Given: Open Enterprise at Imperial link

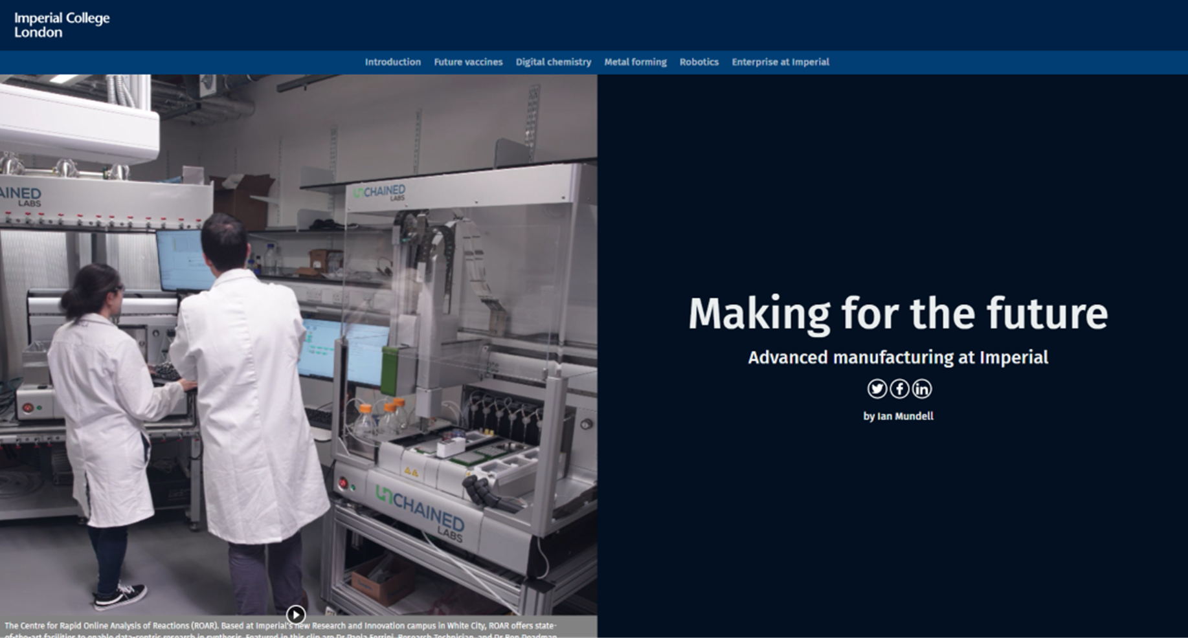Looking at the screenshot, I should tap(780, 62).
